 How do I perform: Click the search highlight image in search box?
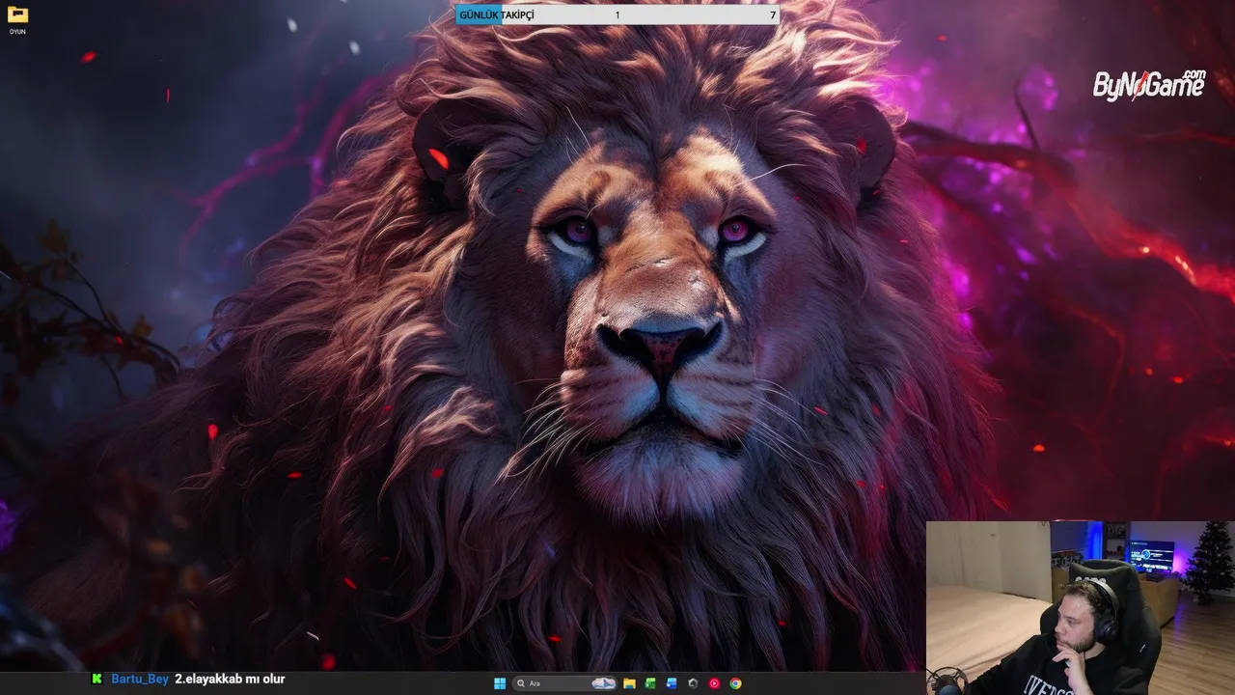604,683
